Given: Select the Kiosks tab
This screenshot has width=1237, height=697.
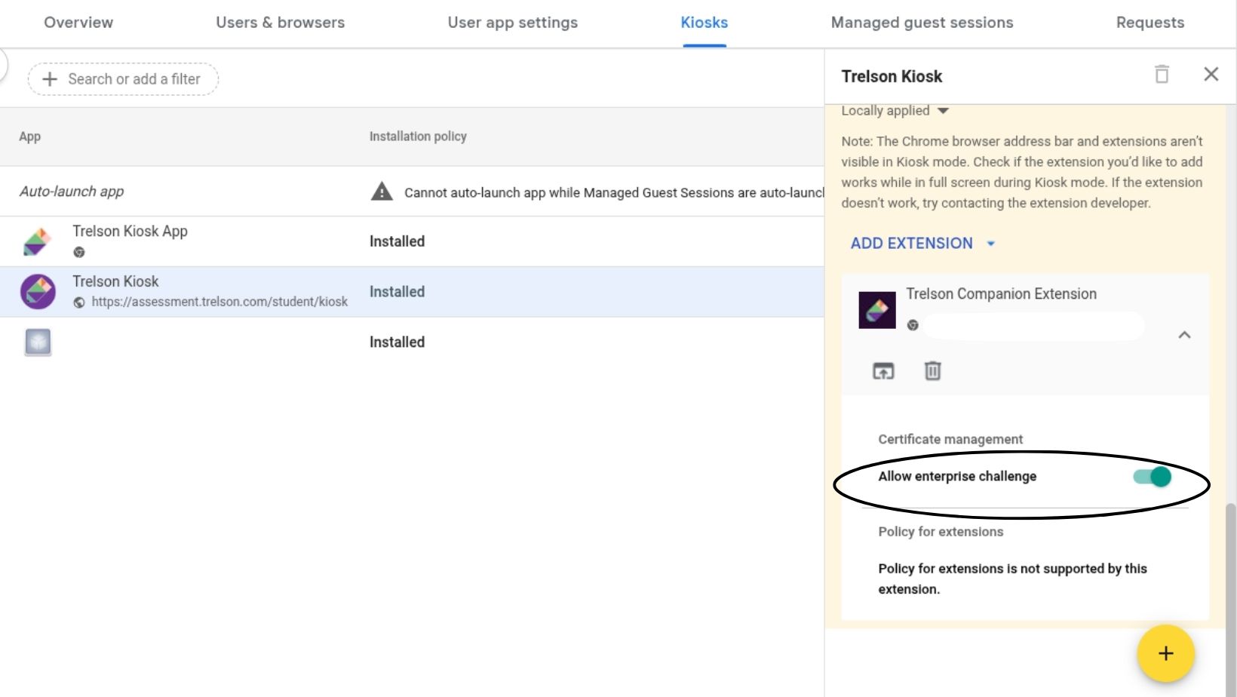Looking at the screenshot, I should (704, 23).
